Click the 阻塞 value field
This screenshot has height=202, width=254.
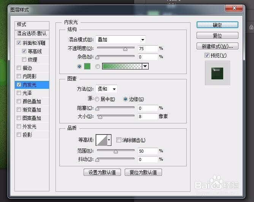pos(148,108)
